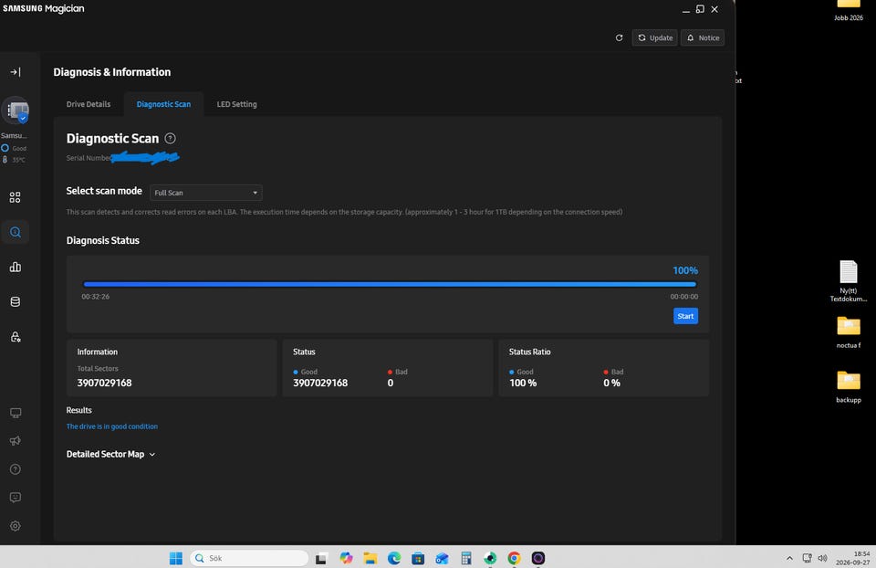
Task: Click the elapsed time '00:32:26'
Action: pyautogui.click(x=96, y=297)
